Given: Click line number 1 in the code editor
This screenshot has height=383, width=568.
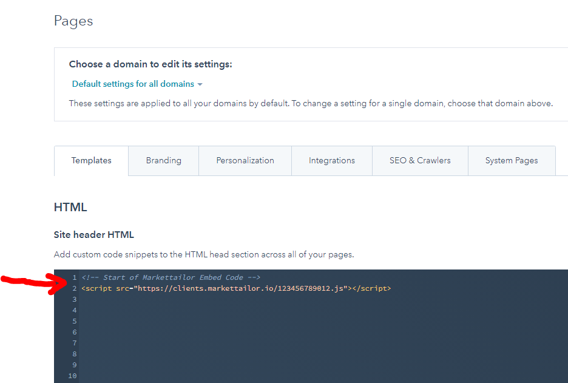Looking at the screenshot, I should pos(74,277).
